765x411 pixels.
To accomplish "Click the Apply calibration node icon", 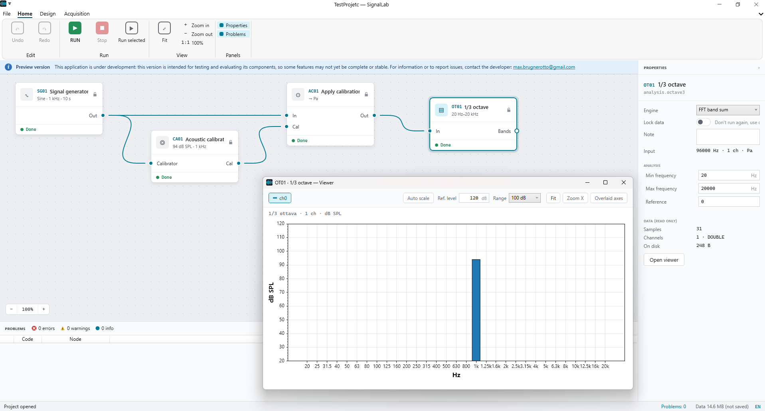I will (298, 95).
